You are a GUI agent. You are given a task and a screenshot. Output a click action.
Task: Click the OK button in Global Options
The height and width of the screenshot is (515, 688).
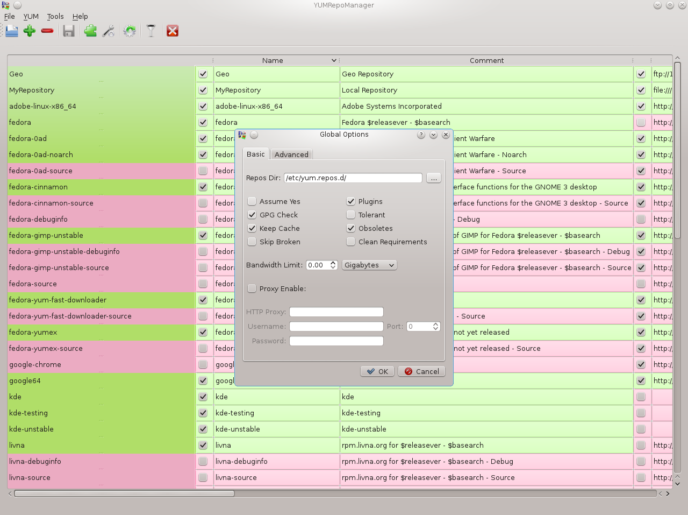coord(377,371)
